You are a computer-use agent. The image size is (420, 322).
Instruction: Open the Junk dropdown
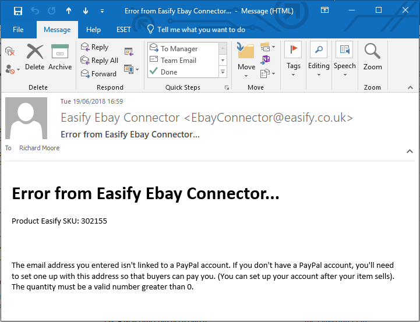pos(12,70)
